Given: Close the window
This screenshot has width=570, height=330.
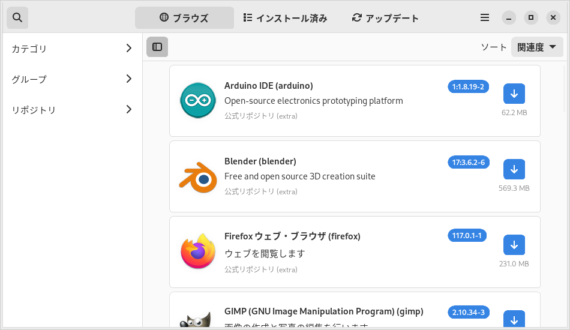Looking at the screenshot, I should [553, 17].
